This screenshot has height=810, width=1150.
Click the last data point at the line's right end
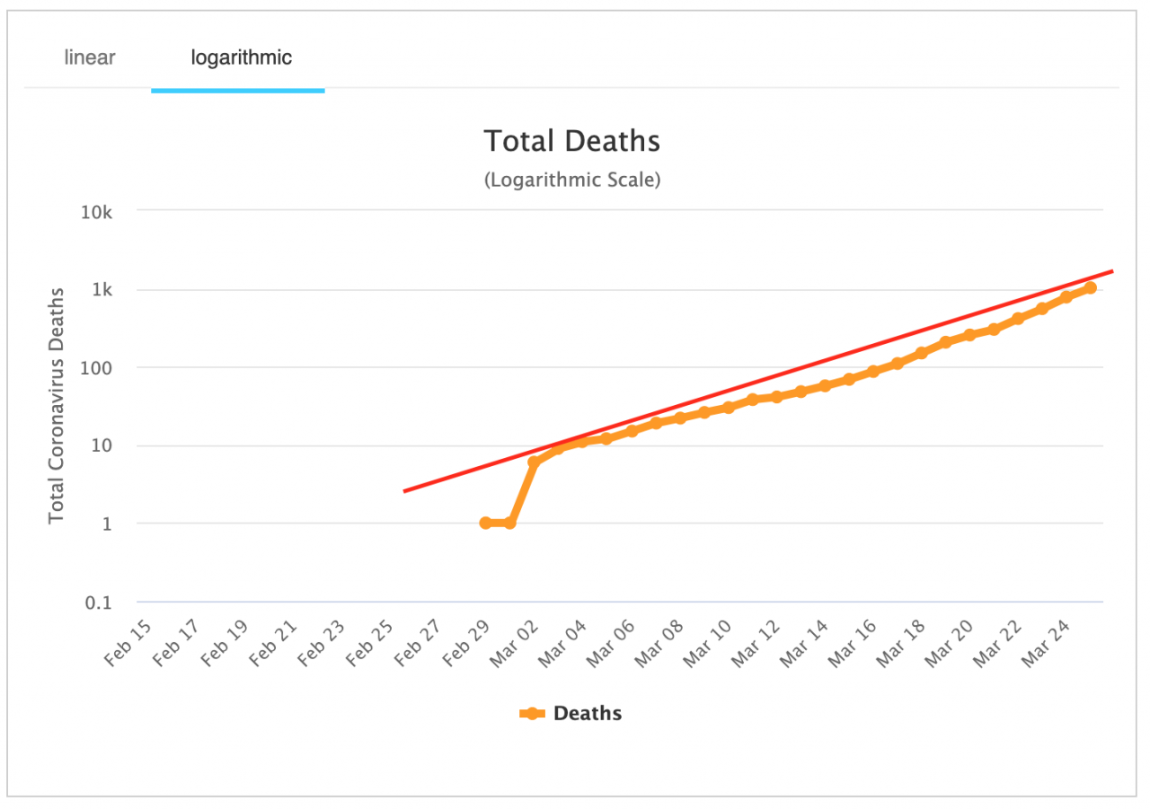click(1090, 287)
